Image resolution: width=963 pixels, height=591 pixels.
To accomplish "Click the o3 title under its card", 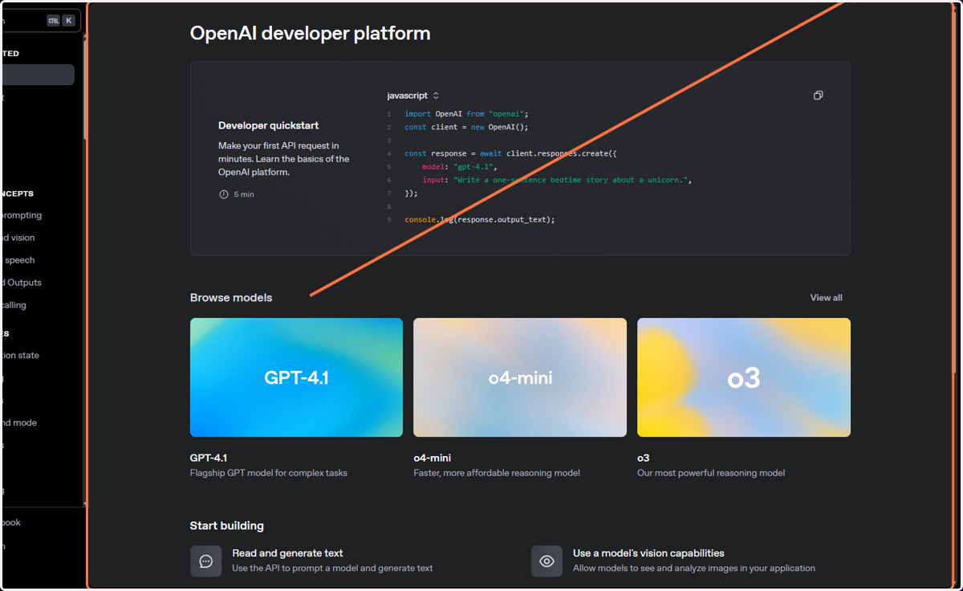I will [x=644, y=458].
